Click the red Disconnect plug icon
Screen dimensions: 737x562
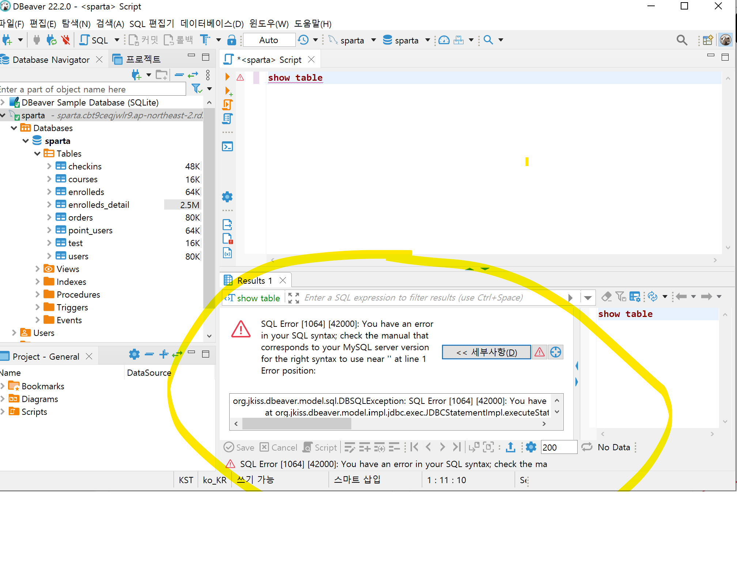[x=66, y=40]
